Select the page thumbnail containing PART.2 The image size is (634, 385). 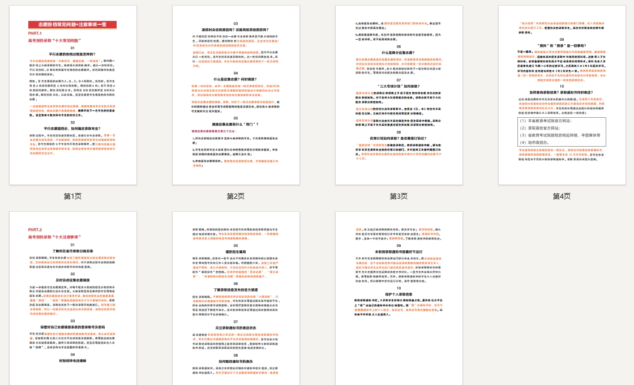(72, 298)
